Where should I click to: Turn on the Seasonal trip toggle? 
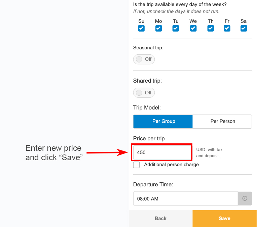tap(144, 59)
